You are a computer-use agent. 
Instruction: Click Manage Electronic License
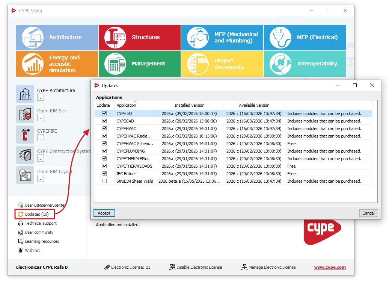(x=272, y=267)
